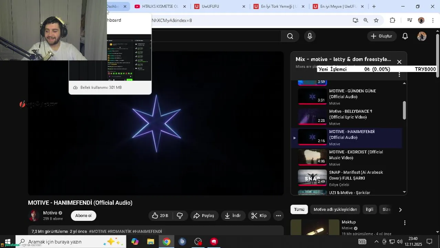This screenshot has height=248, width=440.
Task: Open Chrome three-dot menu
Action: coord(433,20)
